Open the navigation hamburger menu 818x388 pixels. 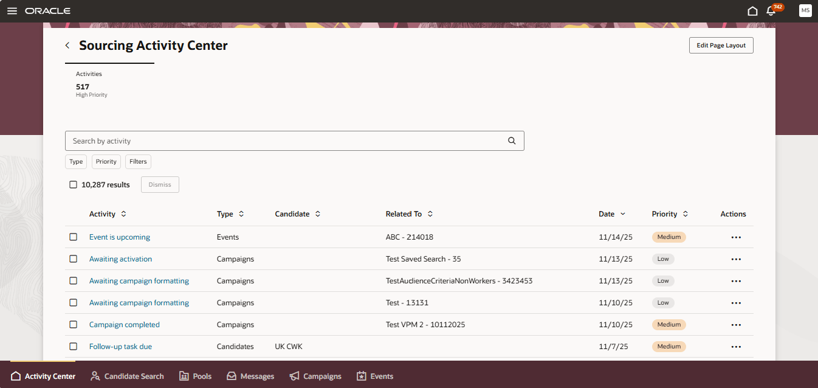pyautogui.click(x=12, y=10)
